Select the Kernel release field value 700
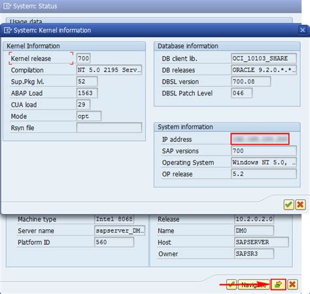The height and width of the screenshot is (294, 310). pyautogui.click(x=83, y=58)
